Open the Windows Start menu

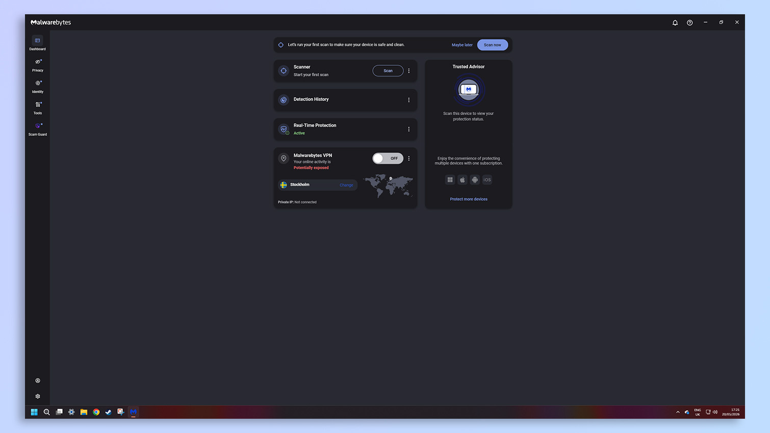tap(34, 412)
